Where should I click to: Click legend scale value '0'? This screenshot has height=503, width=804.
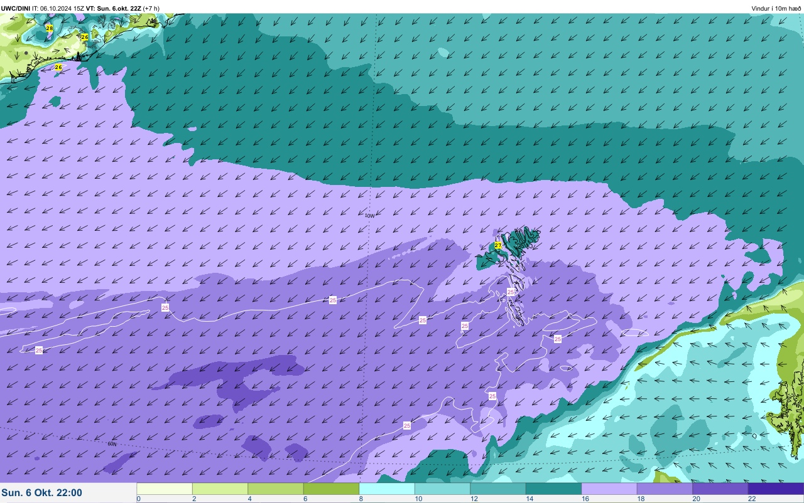[138, 499]
